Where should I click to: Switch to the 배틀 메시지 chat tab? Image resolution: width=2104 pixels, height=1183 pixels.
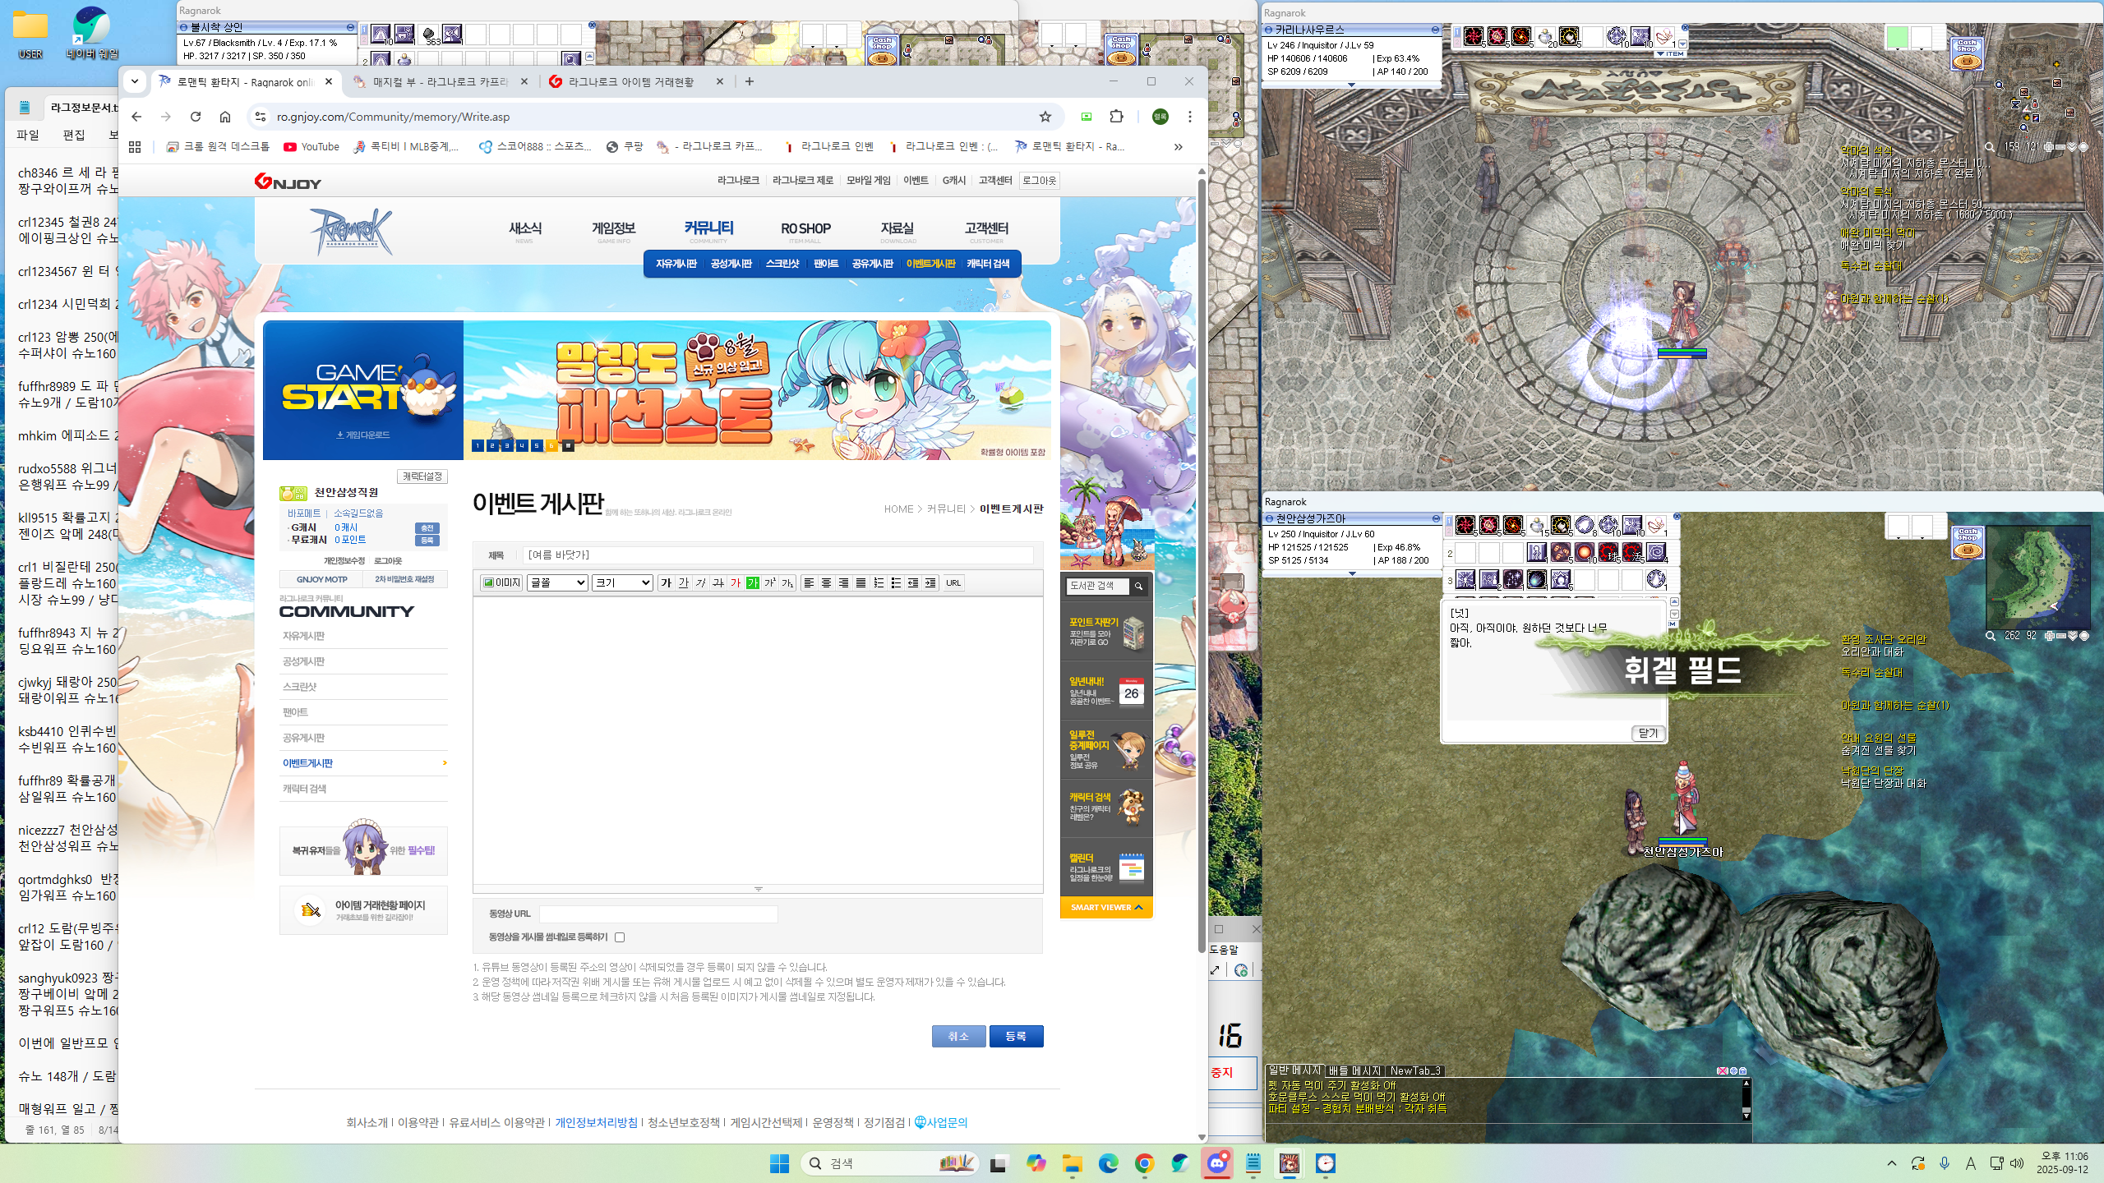(x=1354, y=1070)
